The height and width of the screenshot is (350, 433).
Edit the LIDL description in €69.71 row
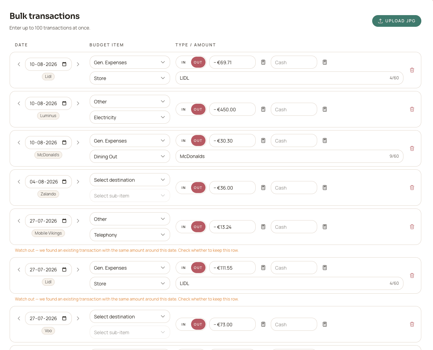289,78
